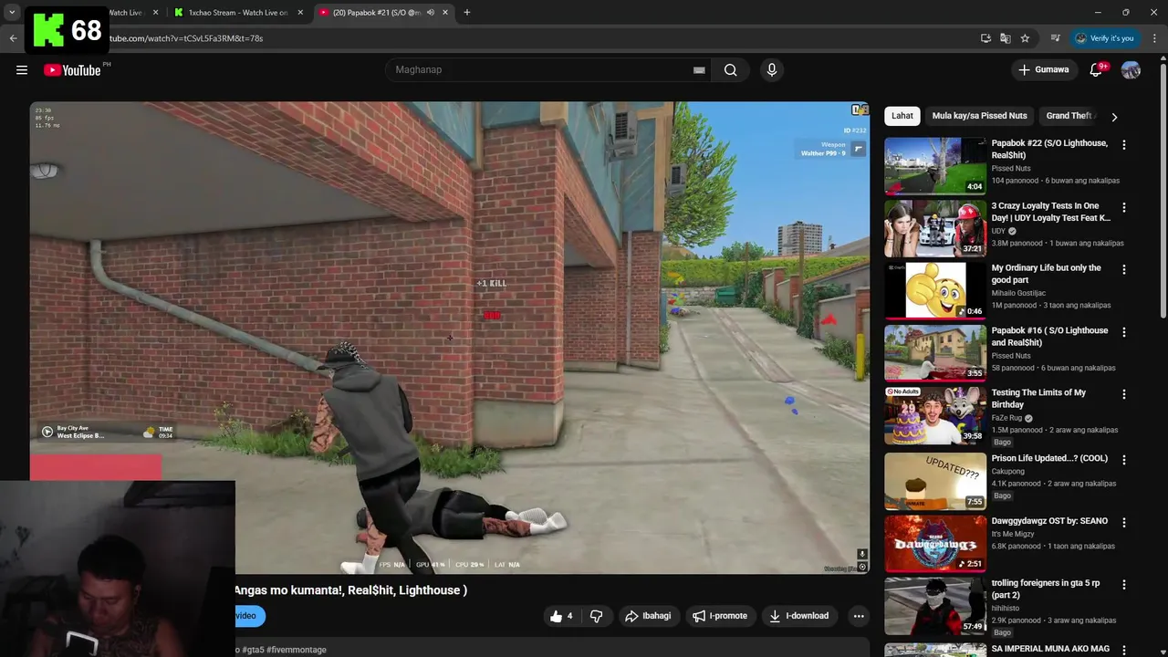Open the Pissed Nuts channel under Papabok #22
The image size is (1168, 657).
point(1011,169)
